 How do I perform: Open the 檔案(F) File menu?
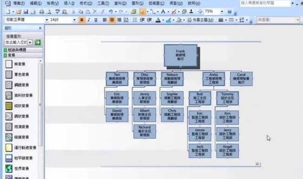click(x=19, y=3)
